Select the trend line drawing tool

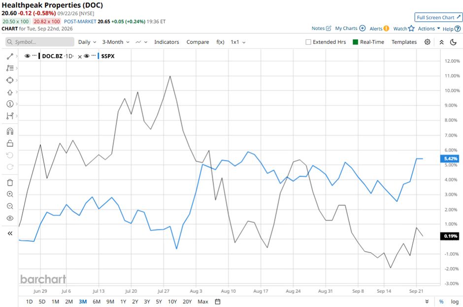10,56
